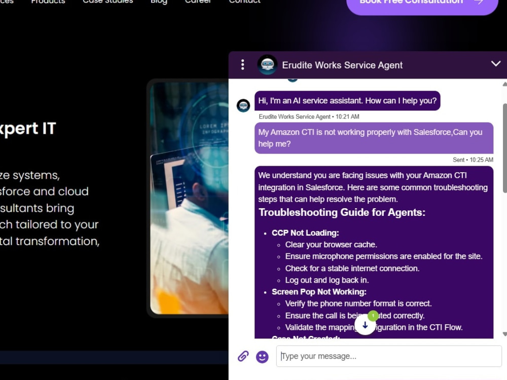Click 'Clear your browser cache.' line
This screenshot has width=507, height=380.
(x=331, y=245)
